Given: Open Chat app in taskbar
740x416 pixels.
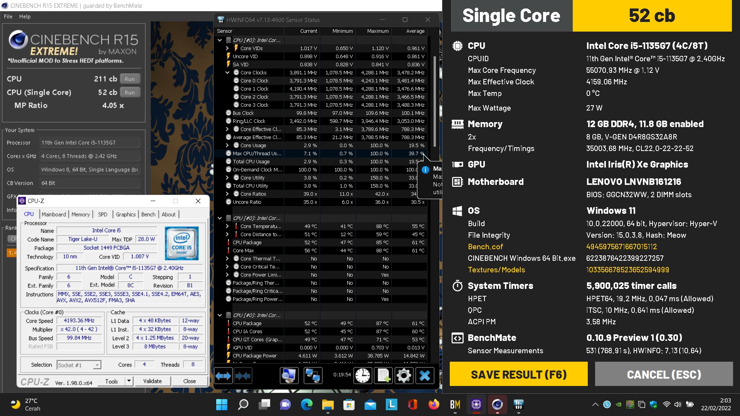Looking at the screenshot, I should point(285,404).
